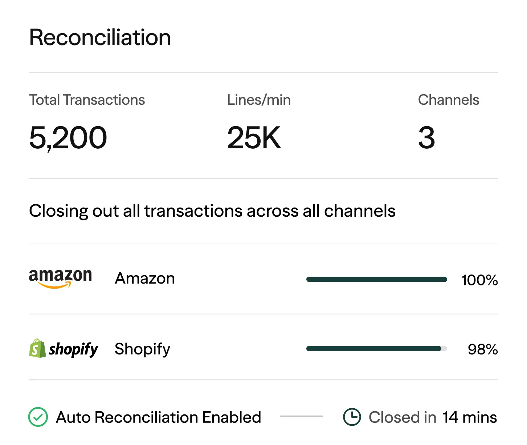Click the 25K lines per minute value
This screenshot has height=445, width=527.
tap(254, 138)
